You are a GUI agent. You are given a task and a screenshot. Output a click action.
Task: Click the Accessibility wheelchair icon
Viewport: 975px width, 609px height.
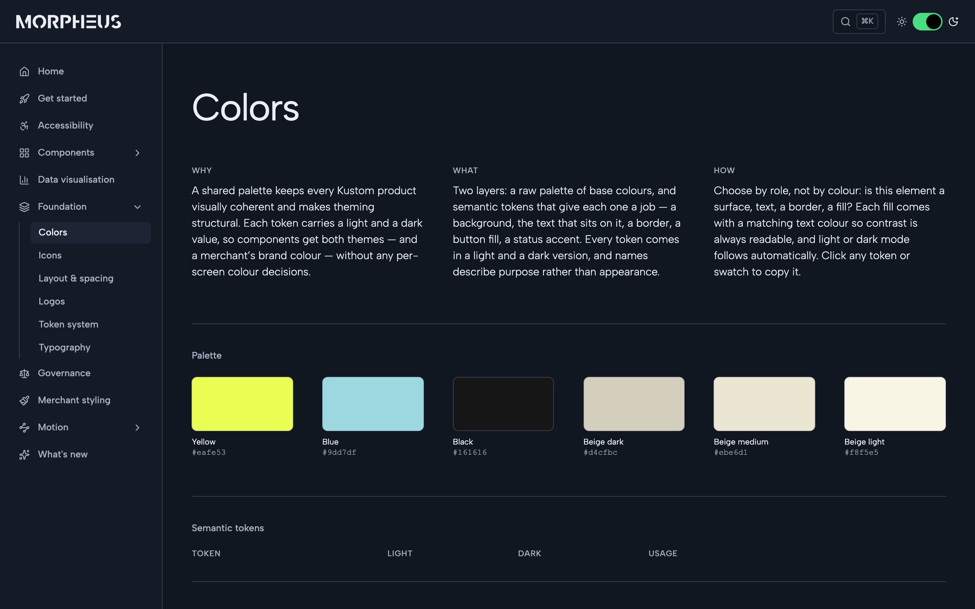pyautogui.click(x=24, y=126)
